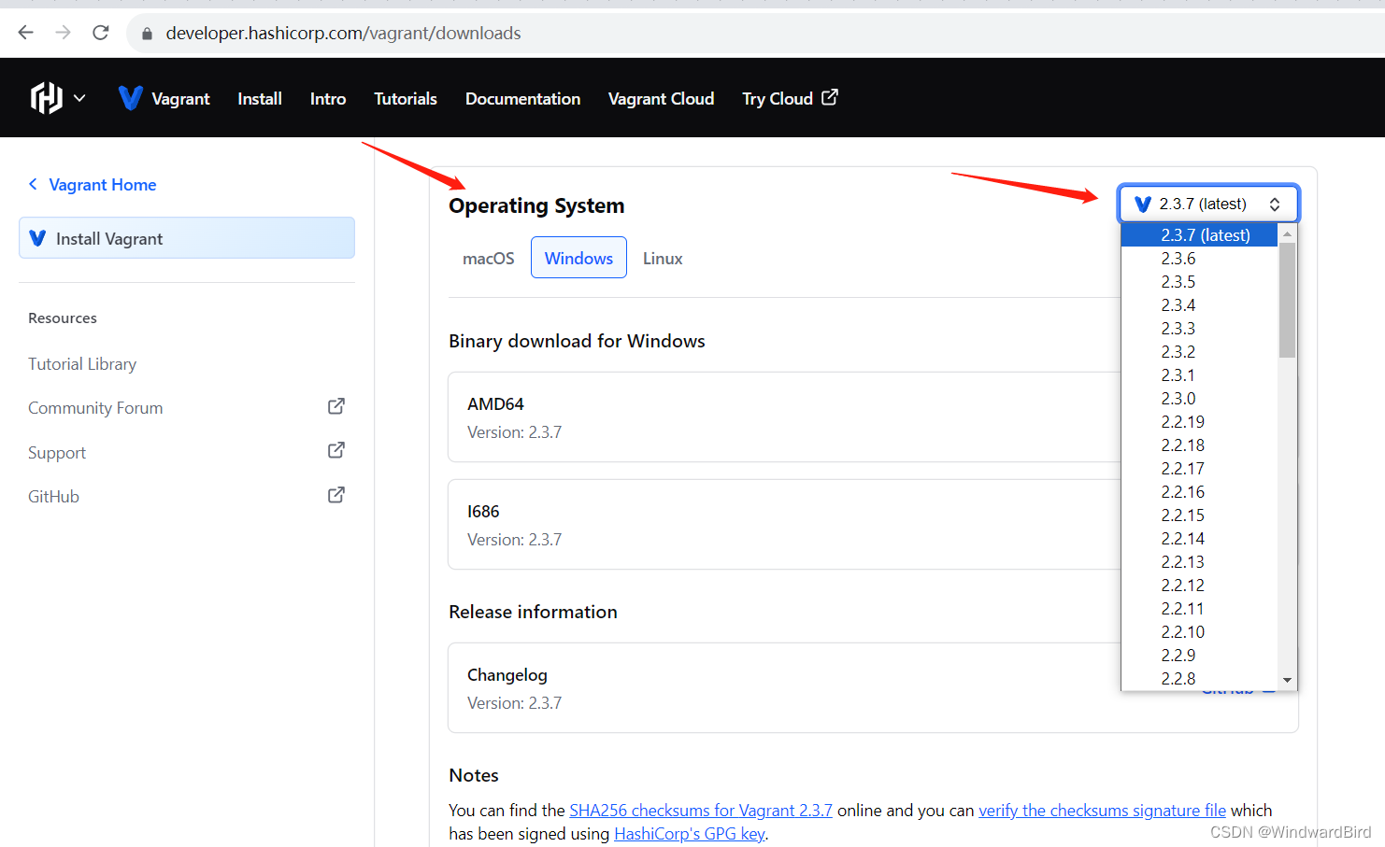Select version 2.3.3 from list

click(x=1199, y=329)
